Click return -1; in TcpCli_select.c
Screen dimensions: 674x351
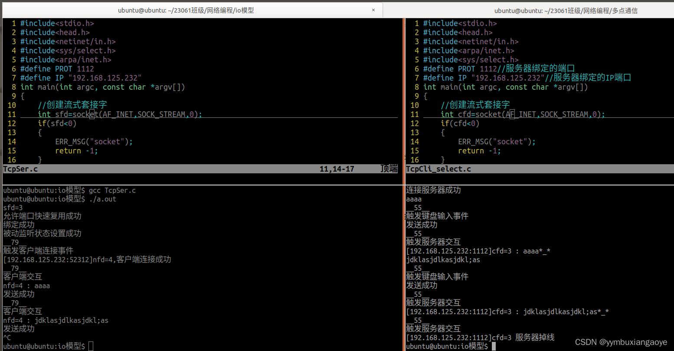[479, 151]
